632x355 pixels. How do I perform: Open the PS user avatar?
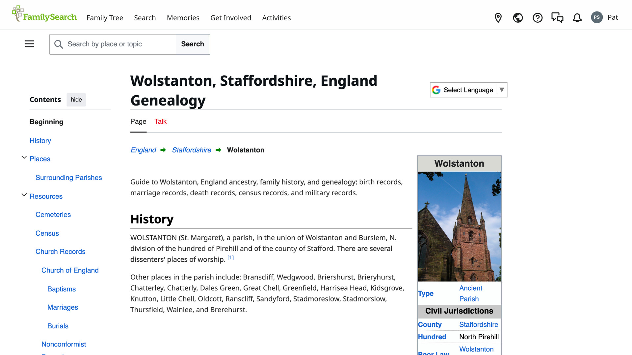597,17
